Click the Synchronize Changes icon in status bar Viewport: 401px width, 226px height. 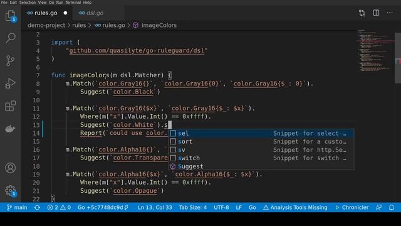click(x=37, y=208)
